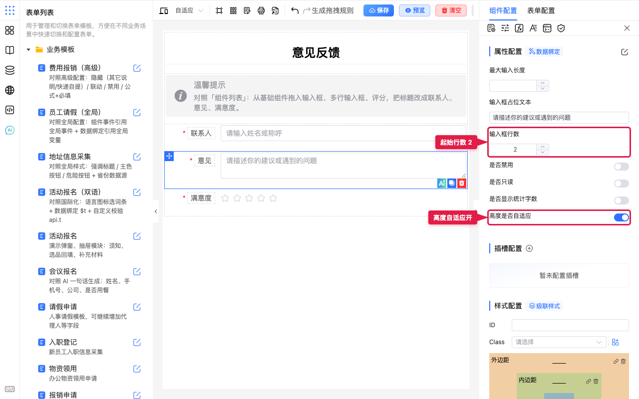Copy the selected 意见 field with the duplicate icon

[x=452, y=183]
